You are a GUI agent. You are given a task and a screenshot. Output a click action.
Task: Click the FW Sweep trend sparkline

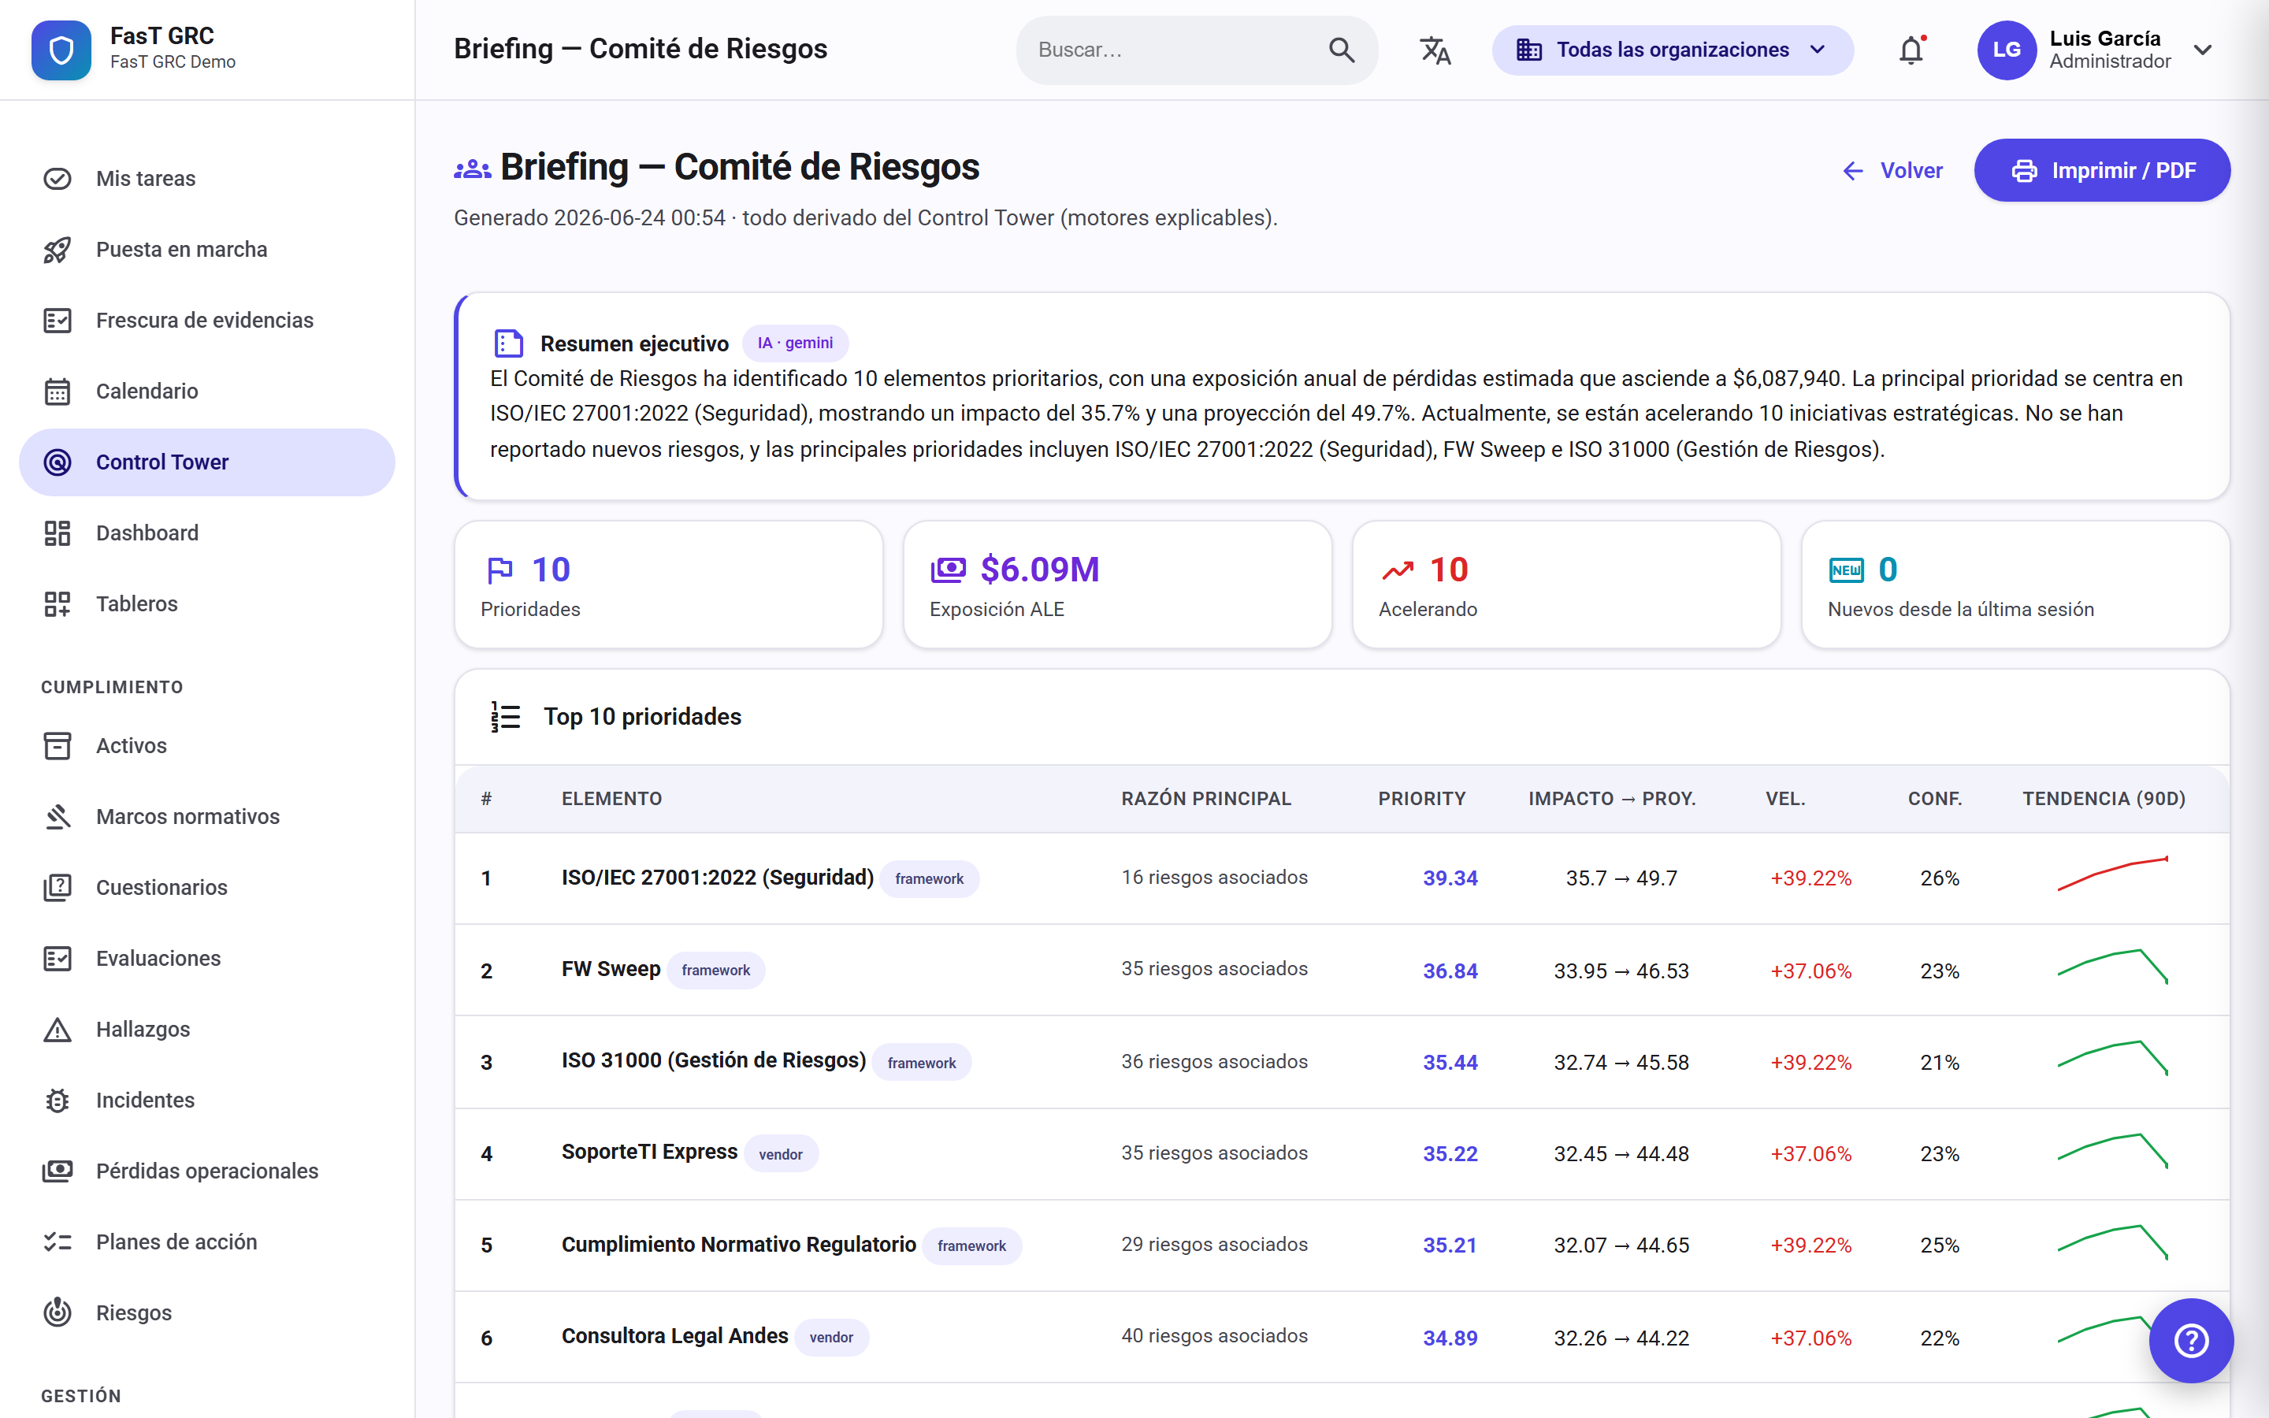[x=2112, y=967]
